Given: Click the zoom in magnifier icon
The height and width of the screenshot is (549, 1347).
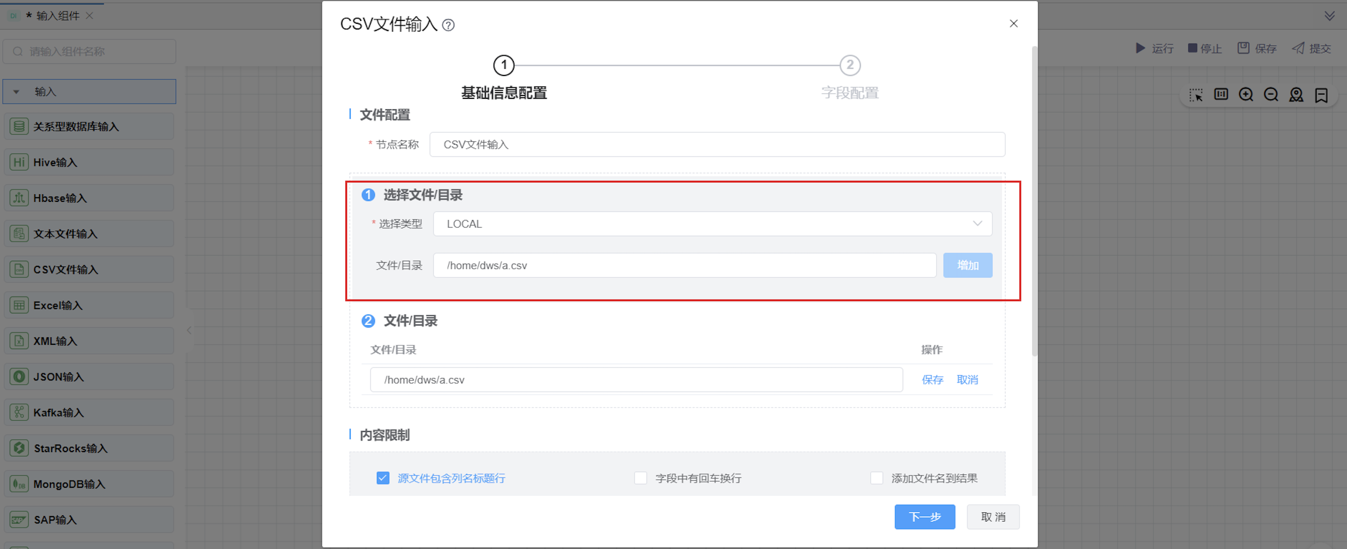Looking at the screenshot, I should tap(1246, 95).
